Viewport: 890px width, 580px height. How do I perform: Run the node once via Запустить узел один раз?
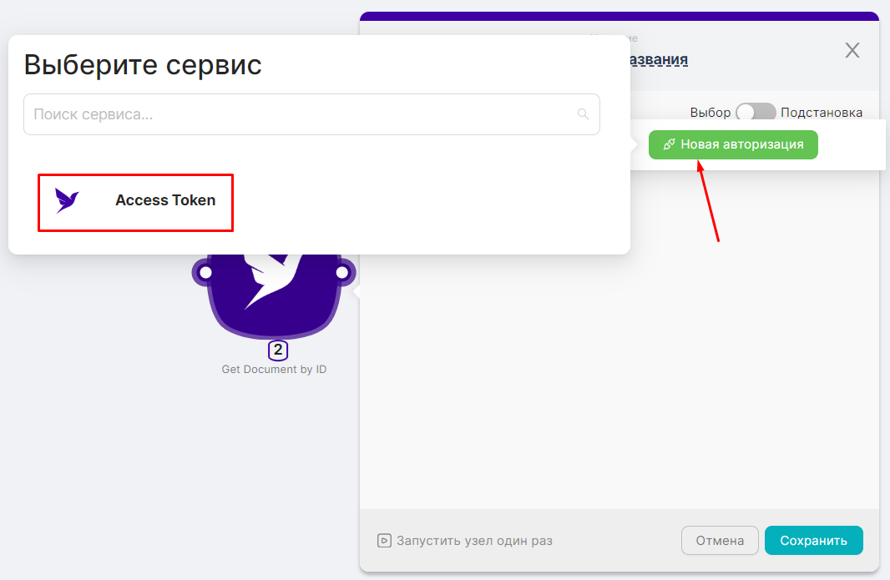click(x=465, y=540)
